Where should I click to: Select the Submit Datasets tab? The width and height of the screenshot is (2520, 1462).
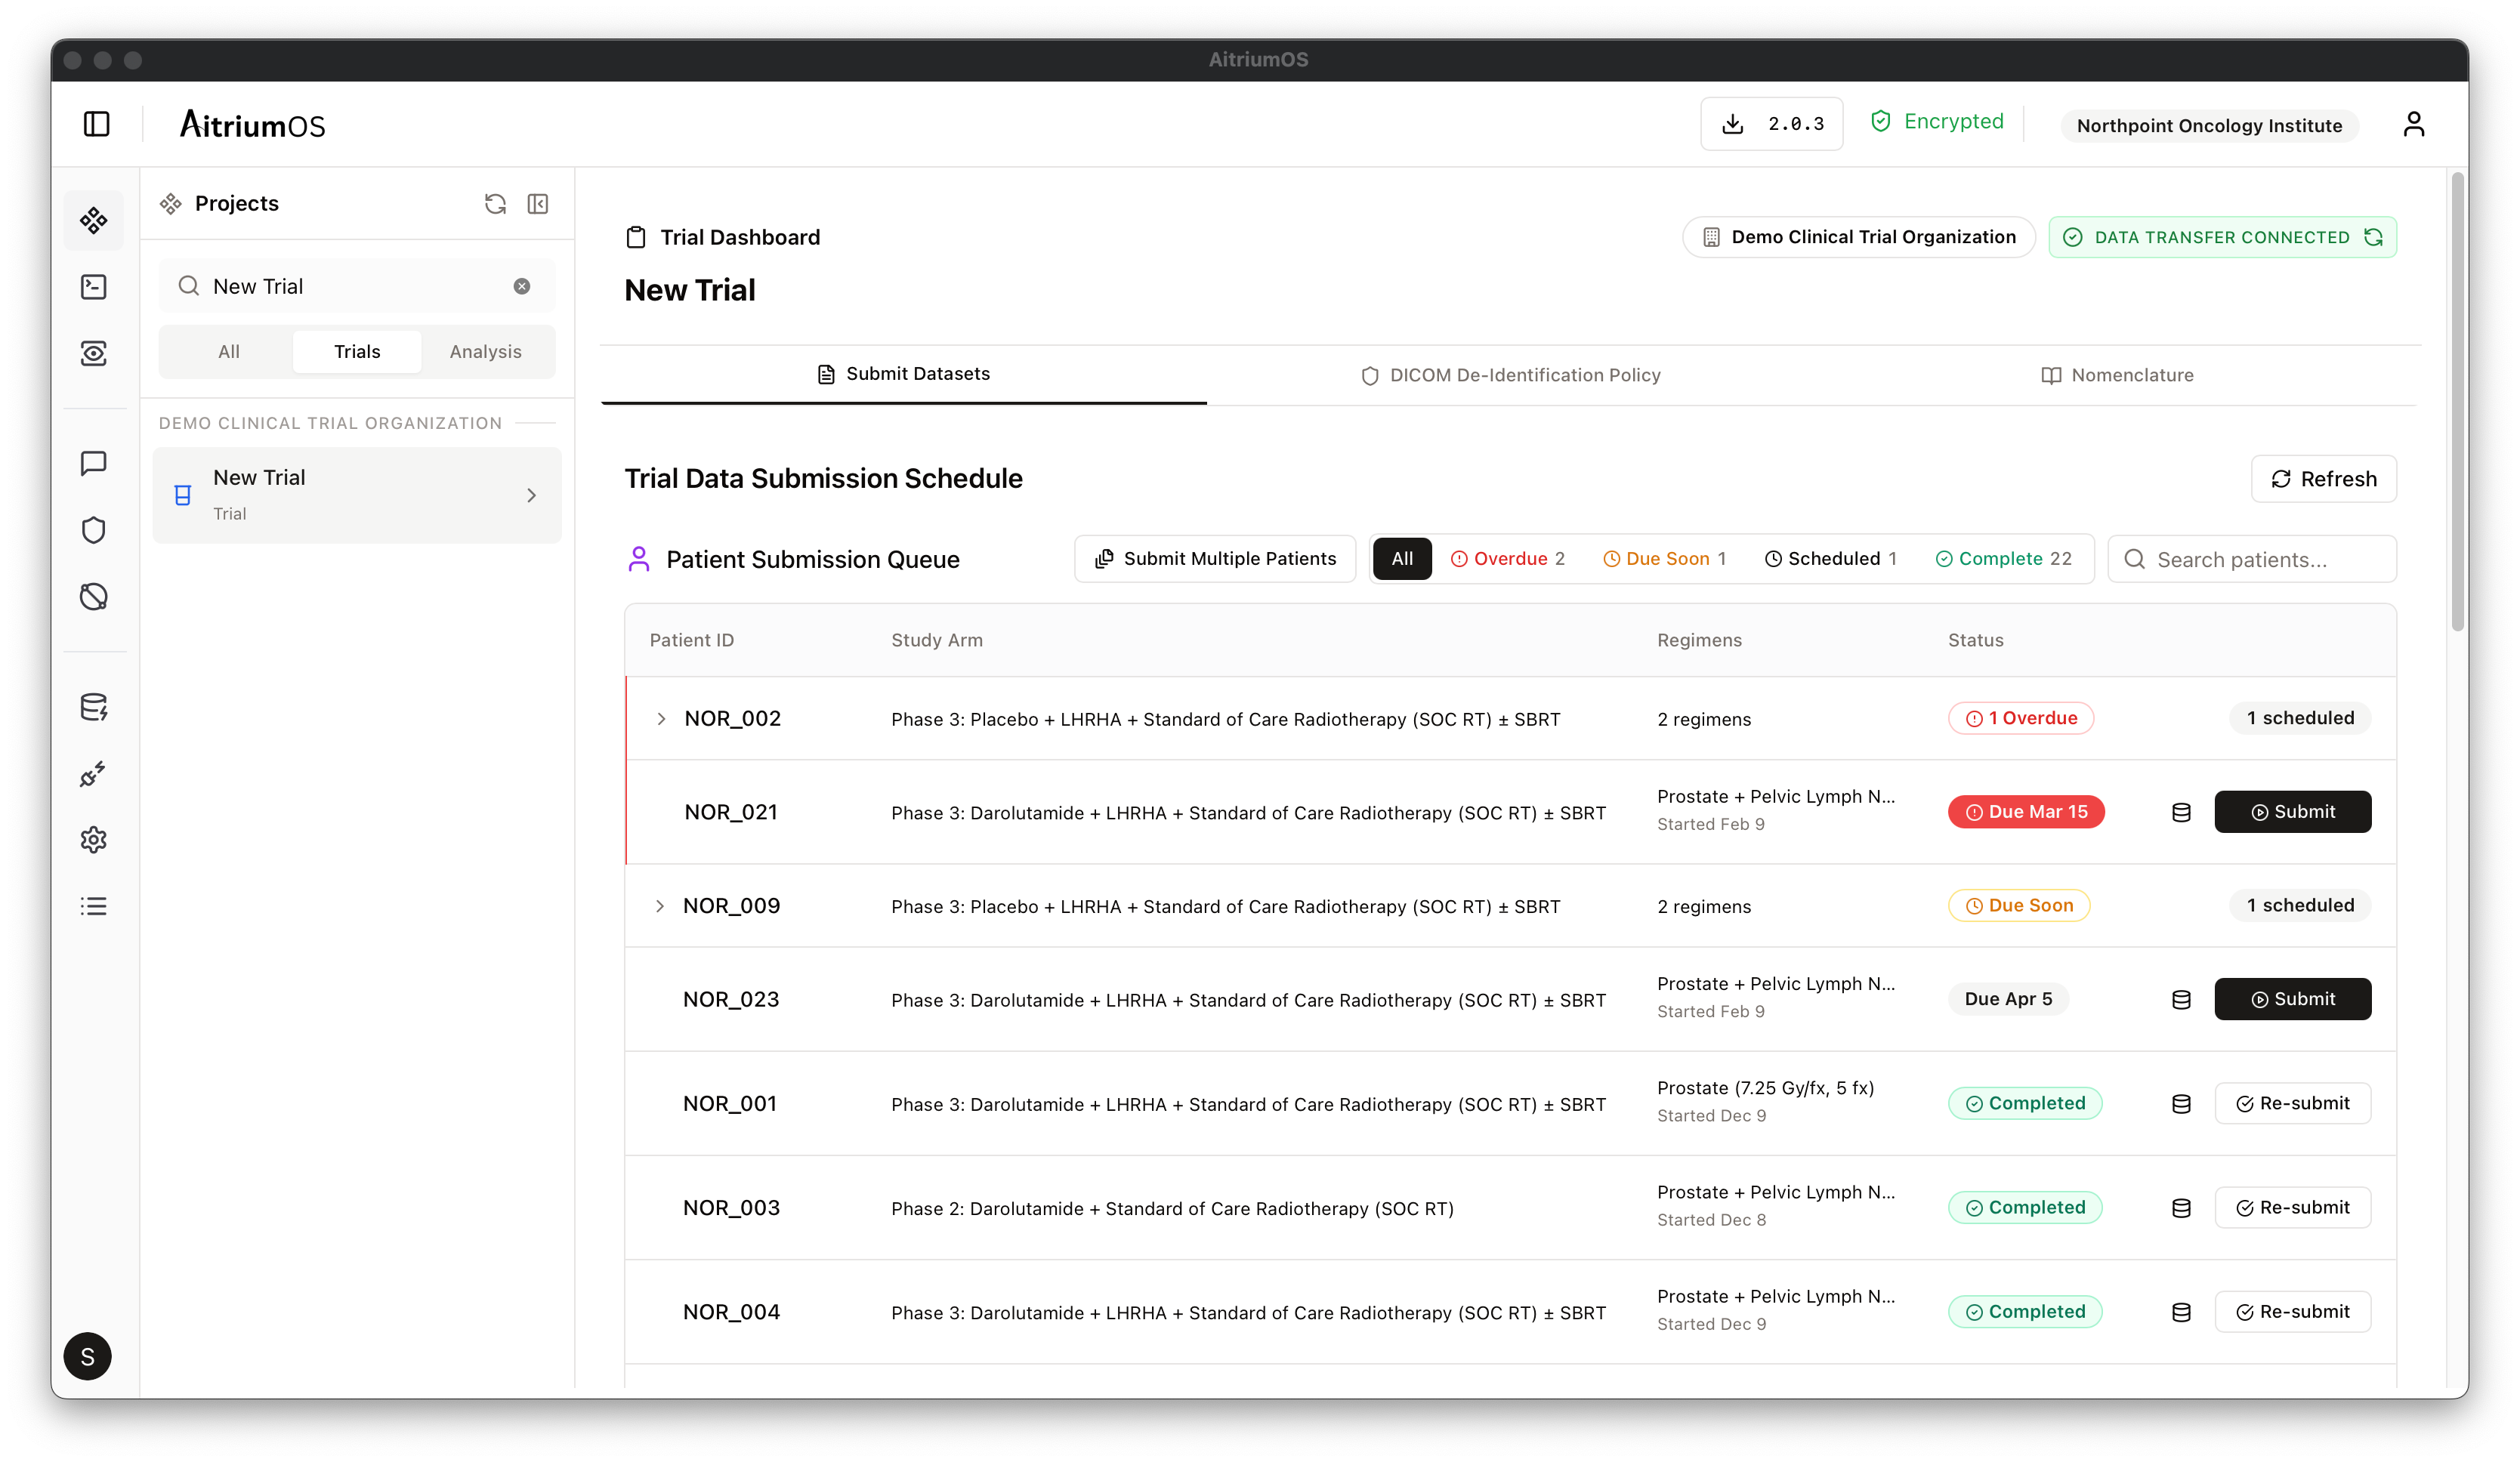point(903,374)
